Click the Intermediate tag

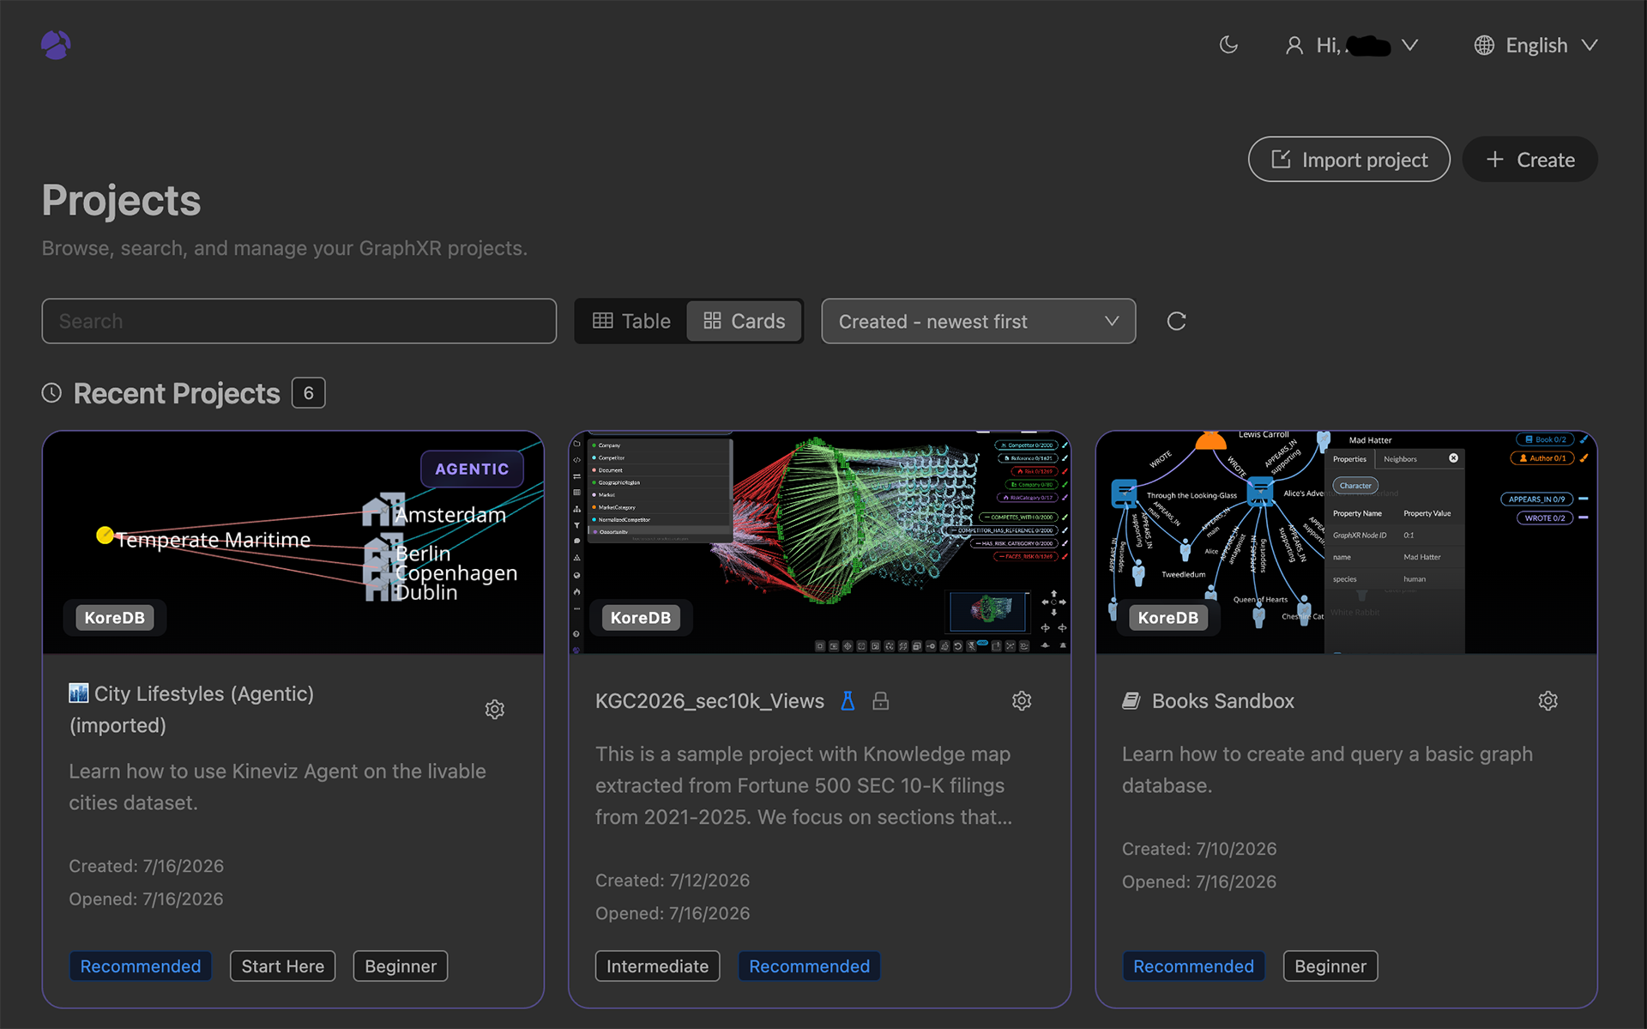coord(657,966)
